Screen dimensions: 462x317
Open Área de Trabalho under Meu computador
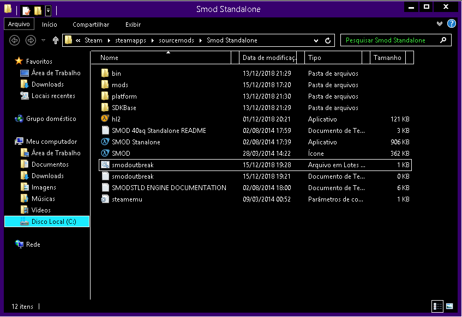[x=56, y=153]
